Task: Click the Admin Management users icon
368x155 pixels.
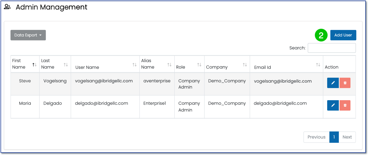Action: 7,7
